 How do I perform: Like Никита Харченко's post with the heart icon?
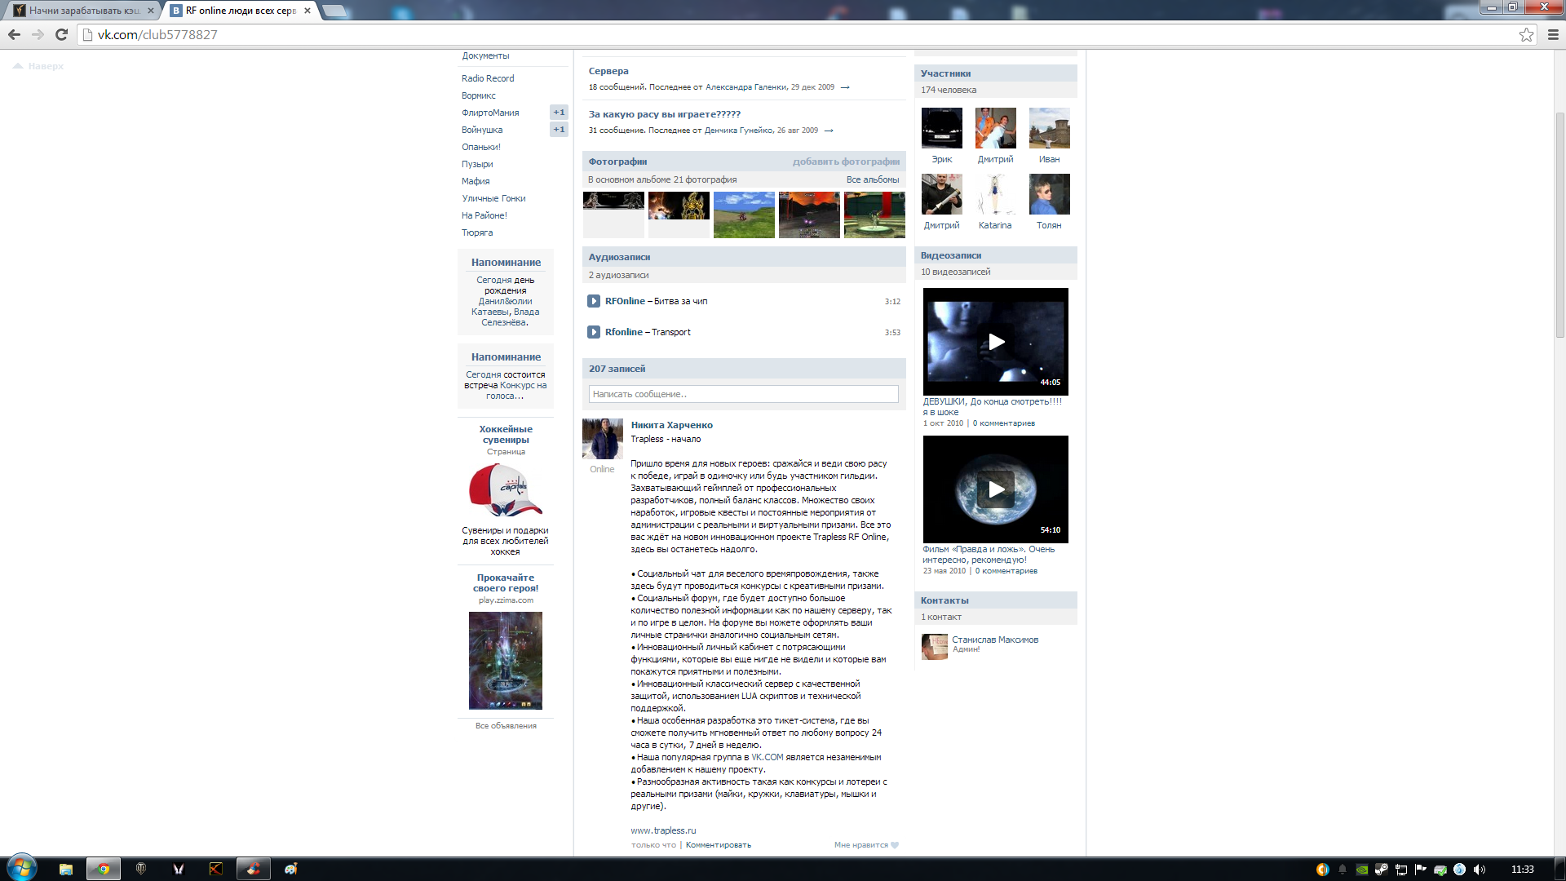click(895, 845)
